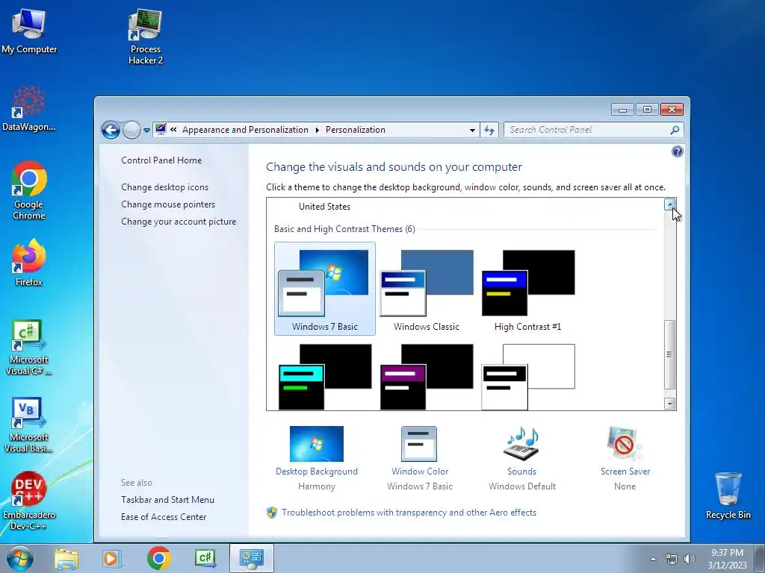Open Windows Media Player taskbar icon
The width and height of the screenshot is (765, 573).
pyautogui.click(x=111, y=558)
